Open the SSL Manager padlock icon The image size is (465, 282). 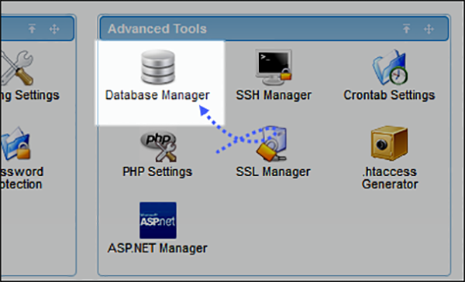click(x=271, y=144)
